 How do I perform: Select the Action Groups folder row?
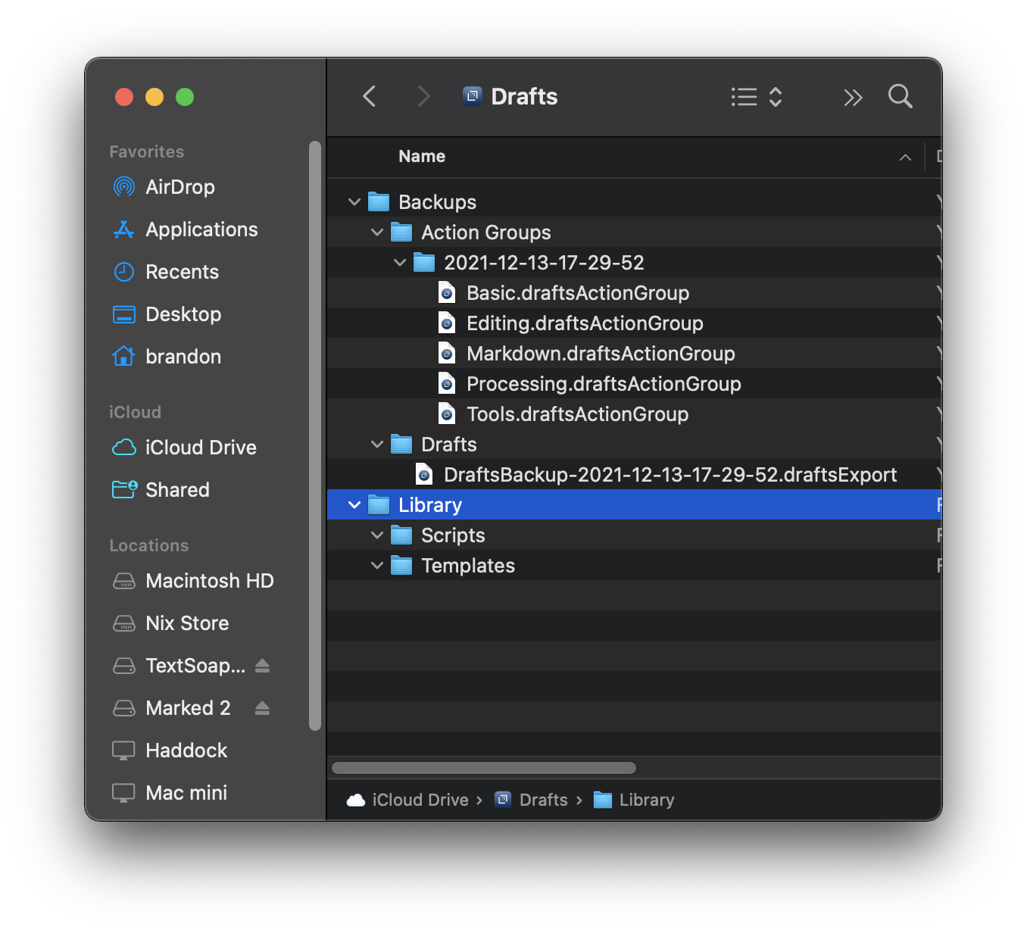pyautogui.click(x=635, y=232)
